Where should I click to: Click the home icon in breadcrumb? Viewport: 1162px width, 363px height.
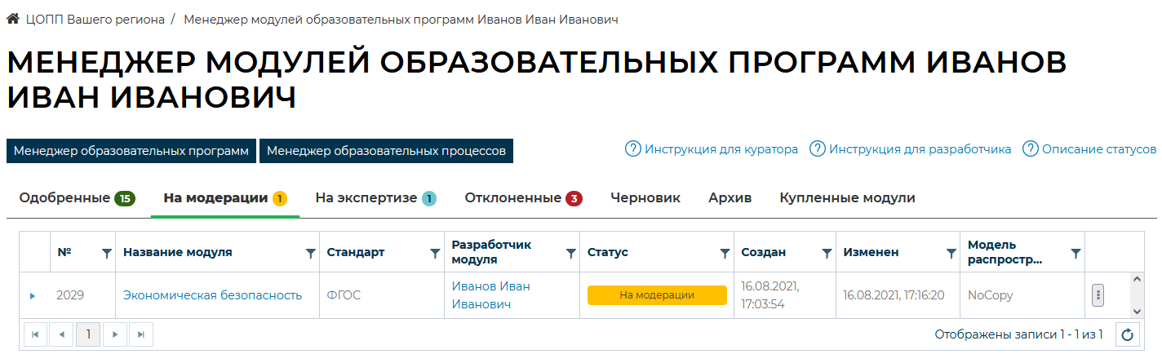coord(12,19)
